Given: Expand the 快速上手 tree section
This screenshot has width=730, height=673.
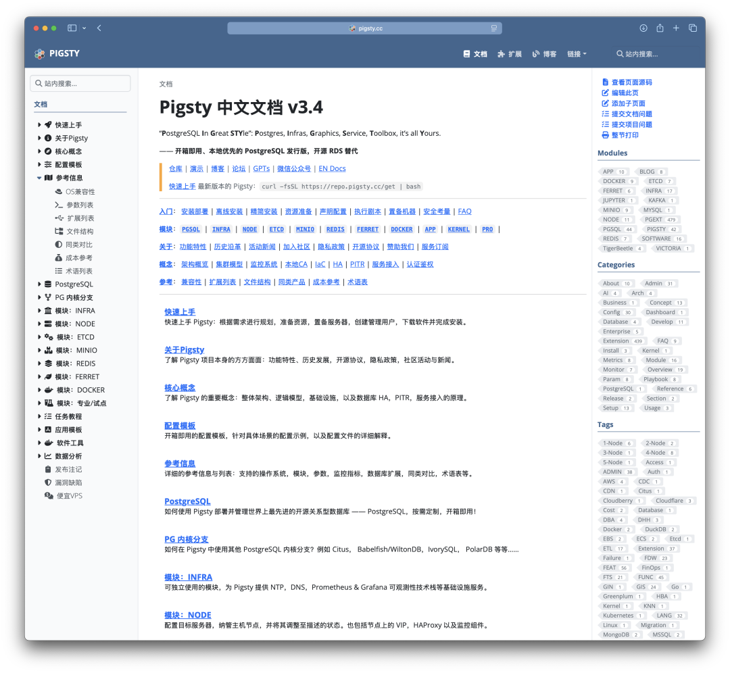Looking at the screenshot, I should [39, 125].
